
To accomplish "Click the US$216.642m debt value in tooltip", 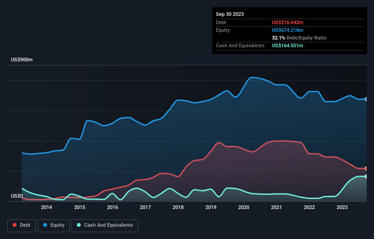I will [x=287, y=22].
